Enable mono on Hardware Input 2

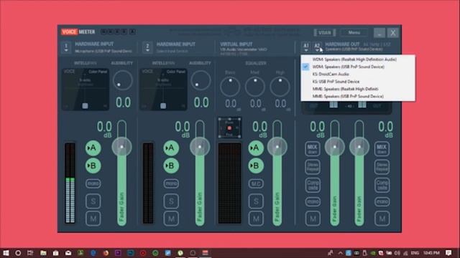click(171, 183)
